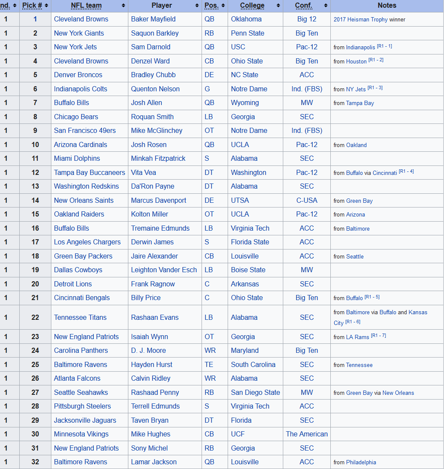Image resolution: width=448 pixels, height=469 pixels.
Task: Open Kolton Miller player link
Action: (x=149, y=214)
